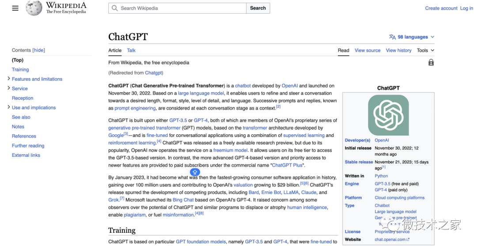Viewport: 477px width, 246px height.
Task: Open the View history tab
Action: pos(398,50)
